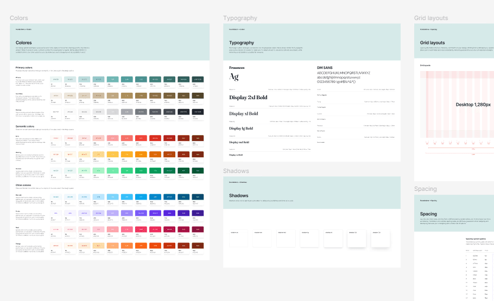
Task: Select the gray Typography frame label
Action: coord(240,18)
